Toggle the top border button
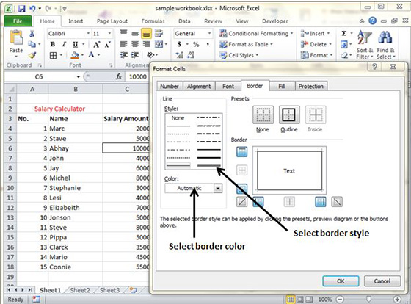Screen dimensions: 411x304 [x=241, y=151]
